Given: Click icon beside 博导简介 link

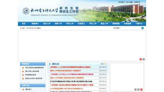Looking at the screenshot, I should point(23,89).
